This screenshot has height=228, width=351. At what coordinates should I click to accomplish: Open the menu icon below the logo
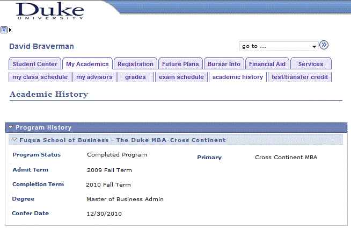pos(4,30)
